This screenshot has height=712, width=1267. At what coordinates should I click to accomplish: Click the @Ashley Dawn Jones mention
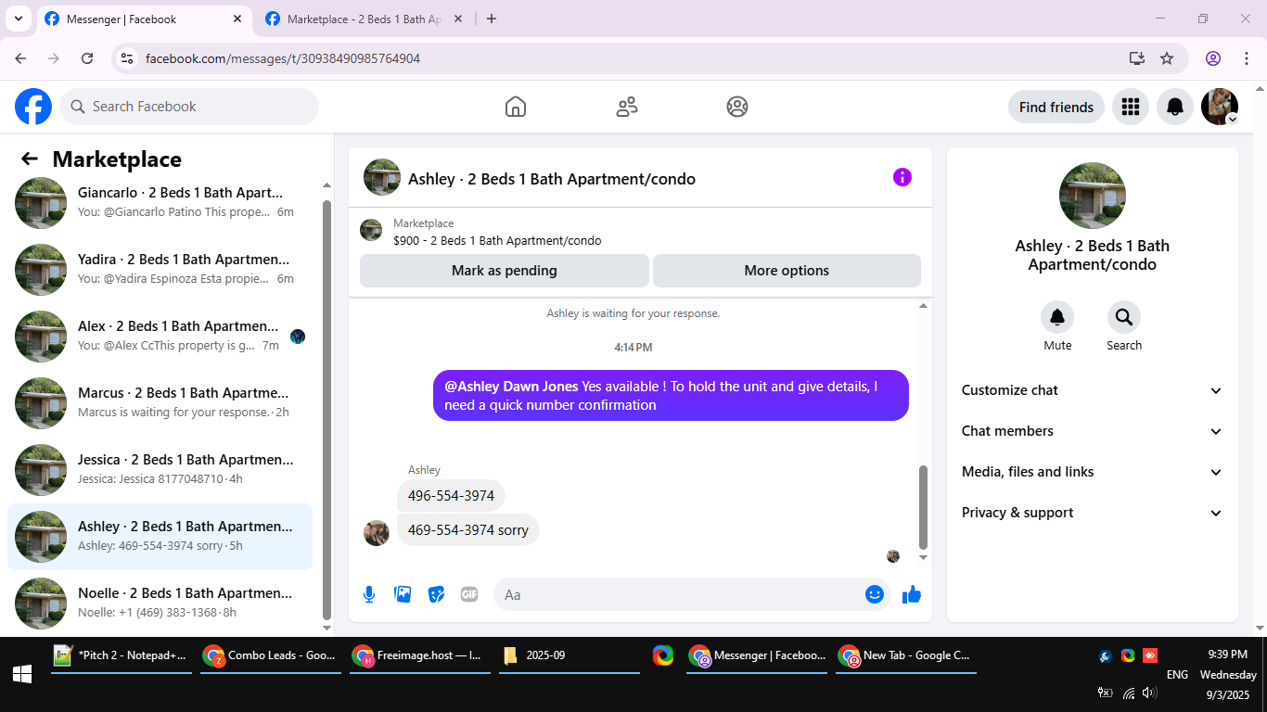coord(511,387)
